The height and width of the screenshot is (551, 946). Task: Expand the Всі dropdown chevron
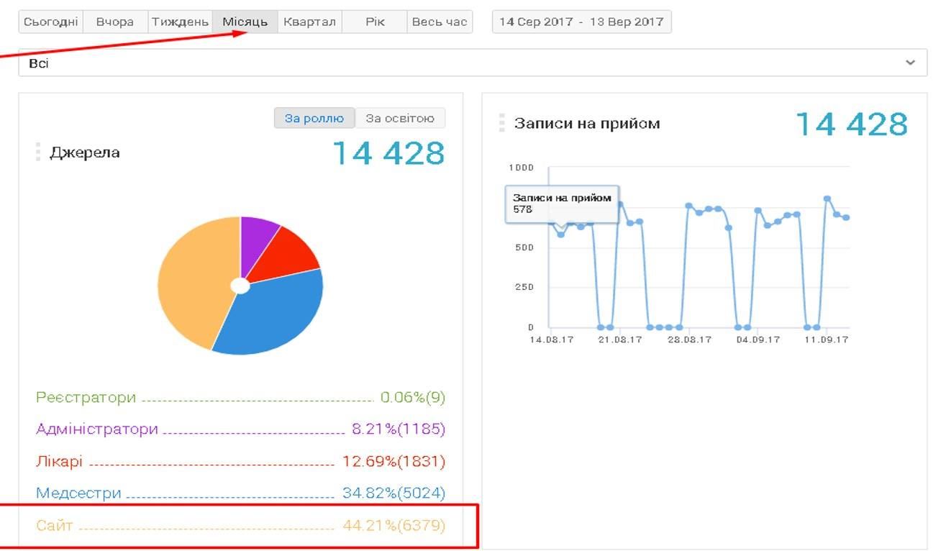(910, 63)
